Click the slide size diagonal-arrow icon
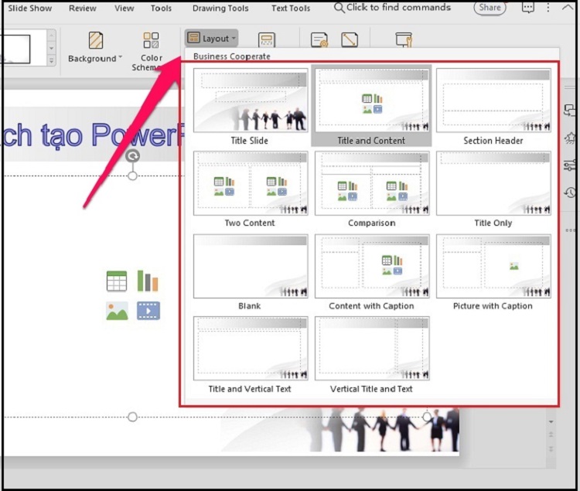The image size is (580, 491). click(350, 39)
